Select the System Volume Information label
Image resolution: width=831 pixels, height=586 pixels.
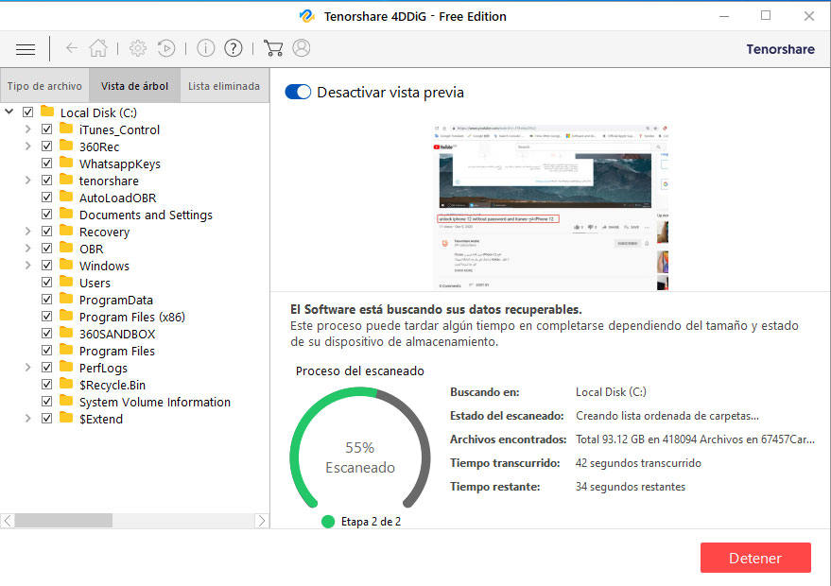155,402
